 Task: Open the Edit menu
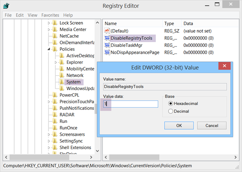[20, 15]
